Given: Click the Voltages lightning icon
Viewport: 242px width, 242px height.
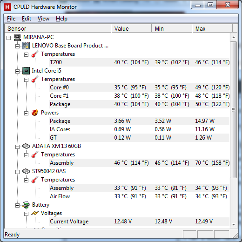Looking at the screenshot, I should [x=35, y=213].
